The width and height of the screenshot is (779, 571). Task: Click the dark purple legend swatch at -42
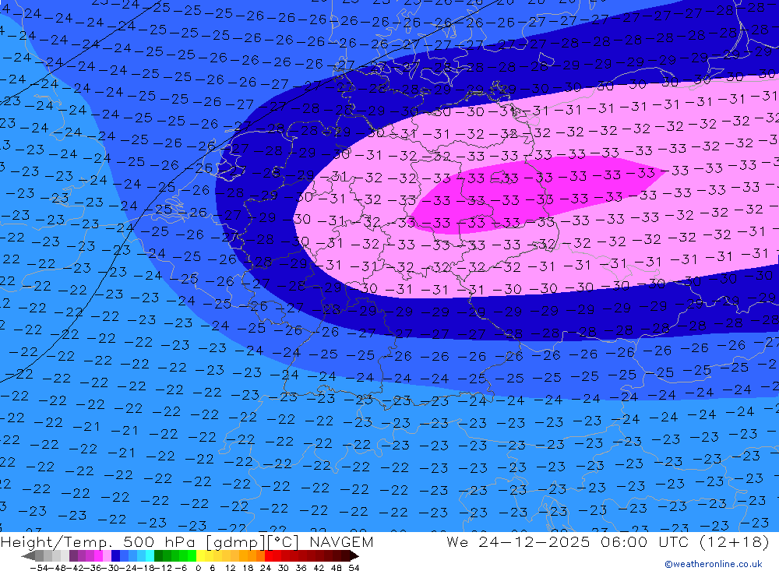[x=73, y=555]
